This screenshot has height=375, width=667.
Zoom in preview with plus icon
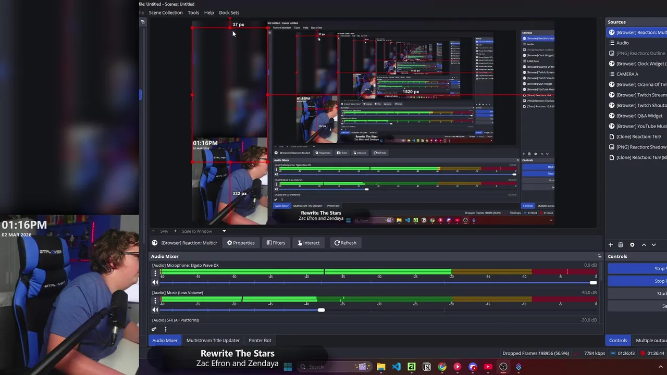tap(175, 231)
